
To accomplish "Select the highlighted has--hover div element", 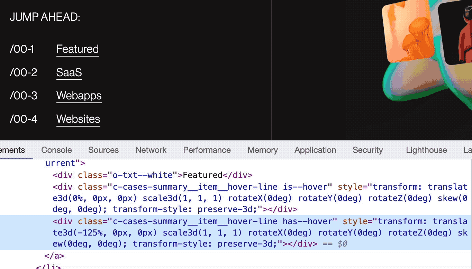I will click(x=173, y=221).
